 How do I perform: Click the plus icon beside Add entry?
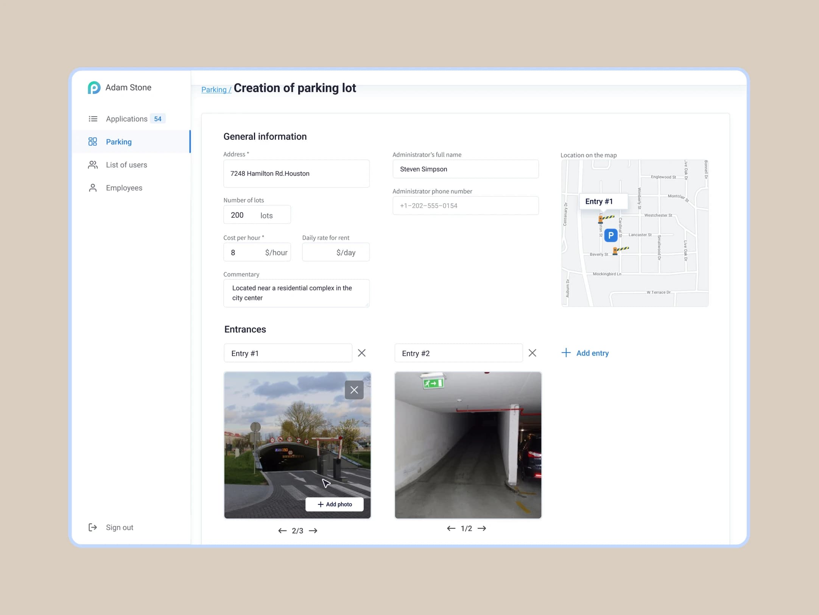point(566,353)
